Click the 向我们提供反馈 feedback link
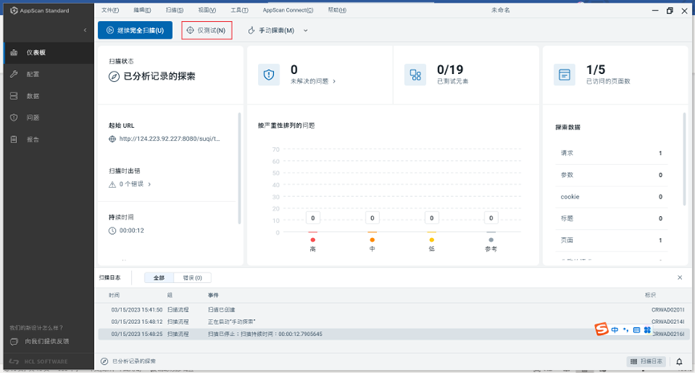The image size is (695, 373). pyautogui.click(x=47, y=342)
